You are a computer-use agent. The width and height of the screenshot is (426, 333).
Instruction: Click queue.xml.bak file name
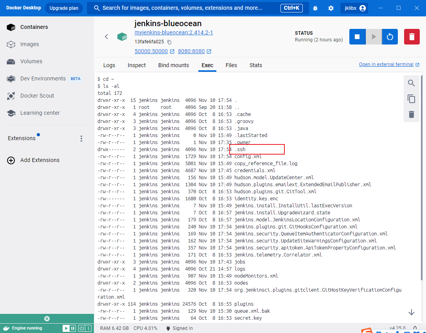(x=252, y=311)
